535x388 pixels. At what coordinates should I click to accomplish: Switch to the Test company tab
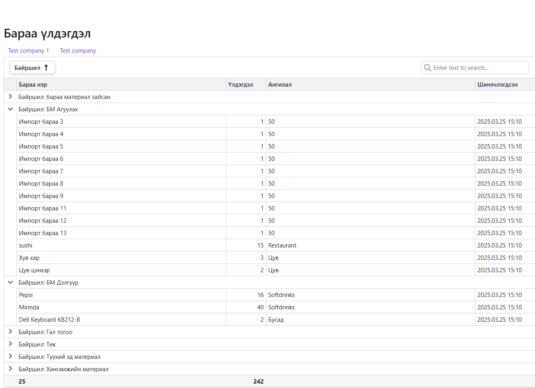[78, 51]
